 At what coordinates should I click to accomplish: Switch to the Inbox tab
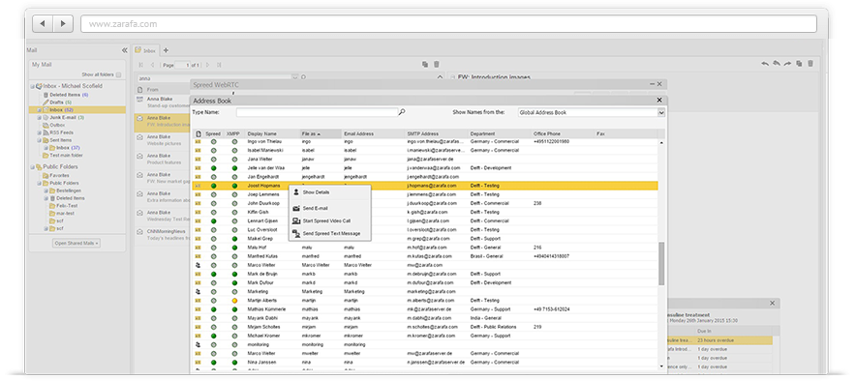147,50
